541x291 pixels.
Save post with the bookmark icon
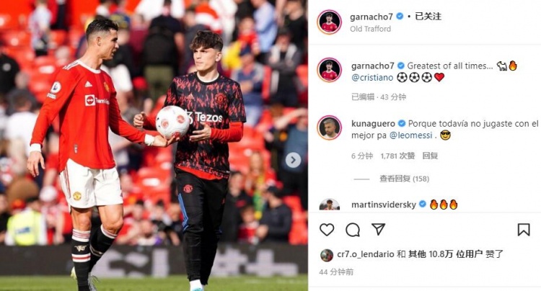tap(524, 230)
